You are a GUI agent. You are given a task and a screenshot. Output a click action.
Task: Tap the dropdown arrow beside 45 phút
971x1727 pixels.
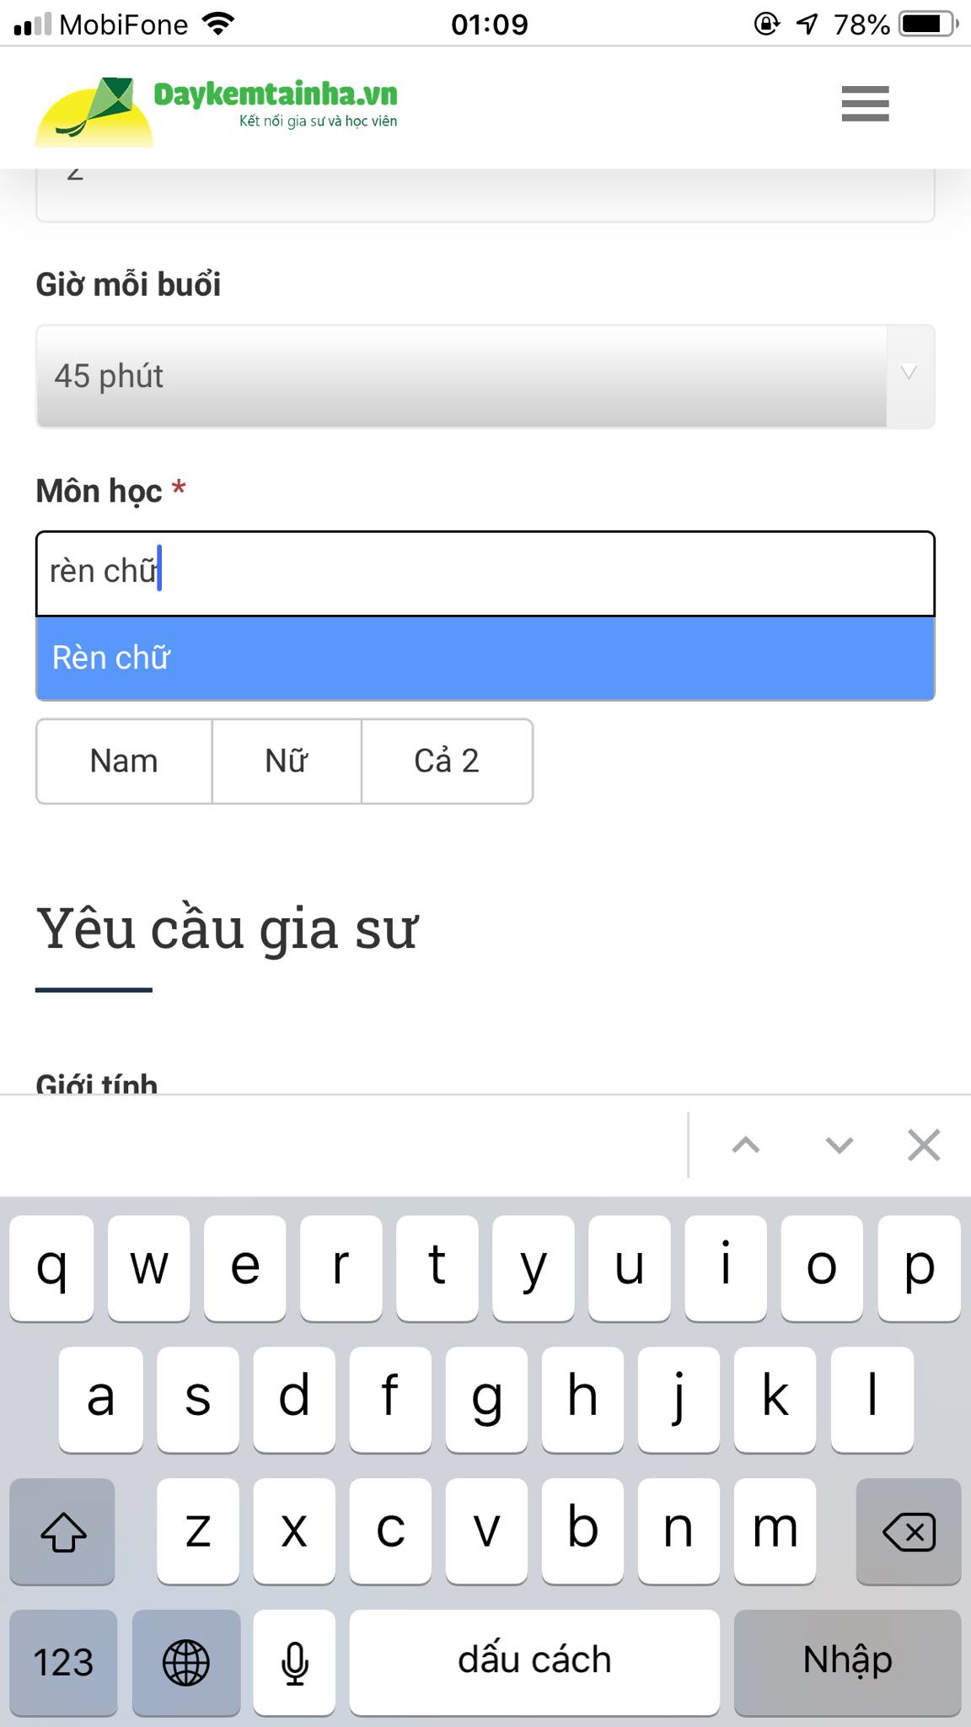(909, 374)
